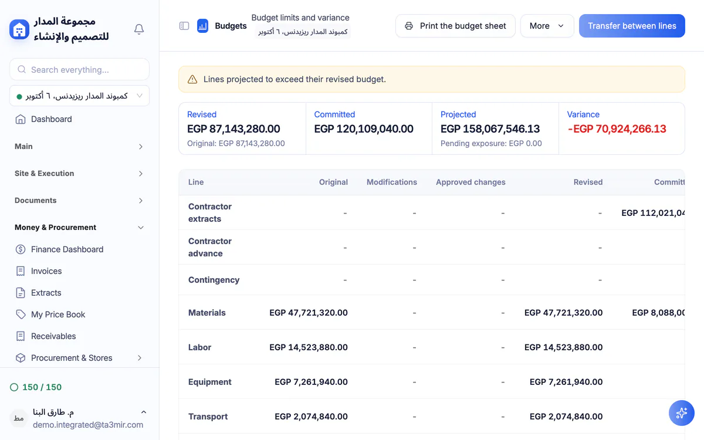
Task: Click the Revised column header in table
Action: [588, 182]
